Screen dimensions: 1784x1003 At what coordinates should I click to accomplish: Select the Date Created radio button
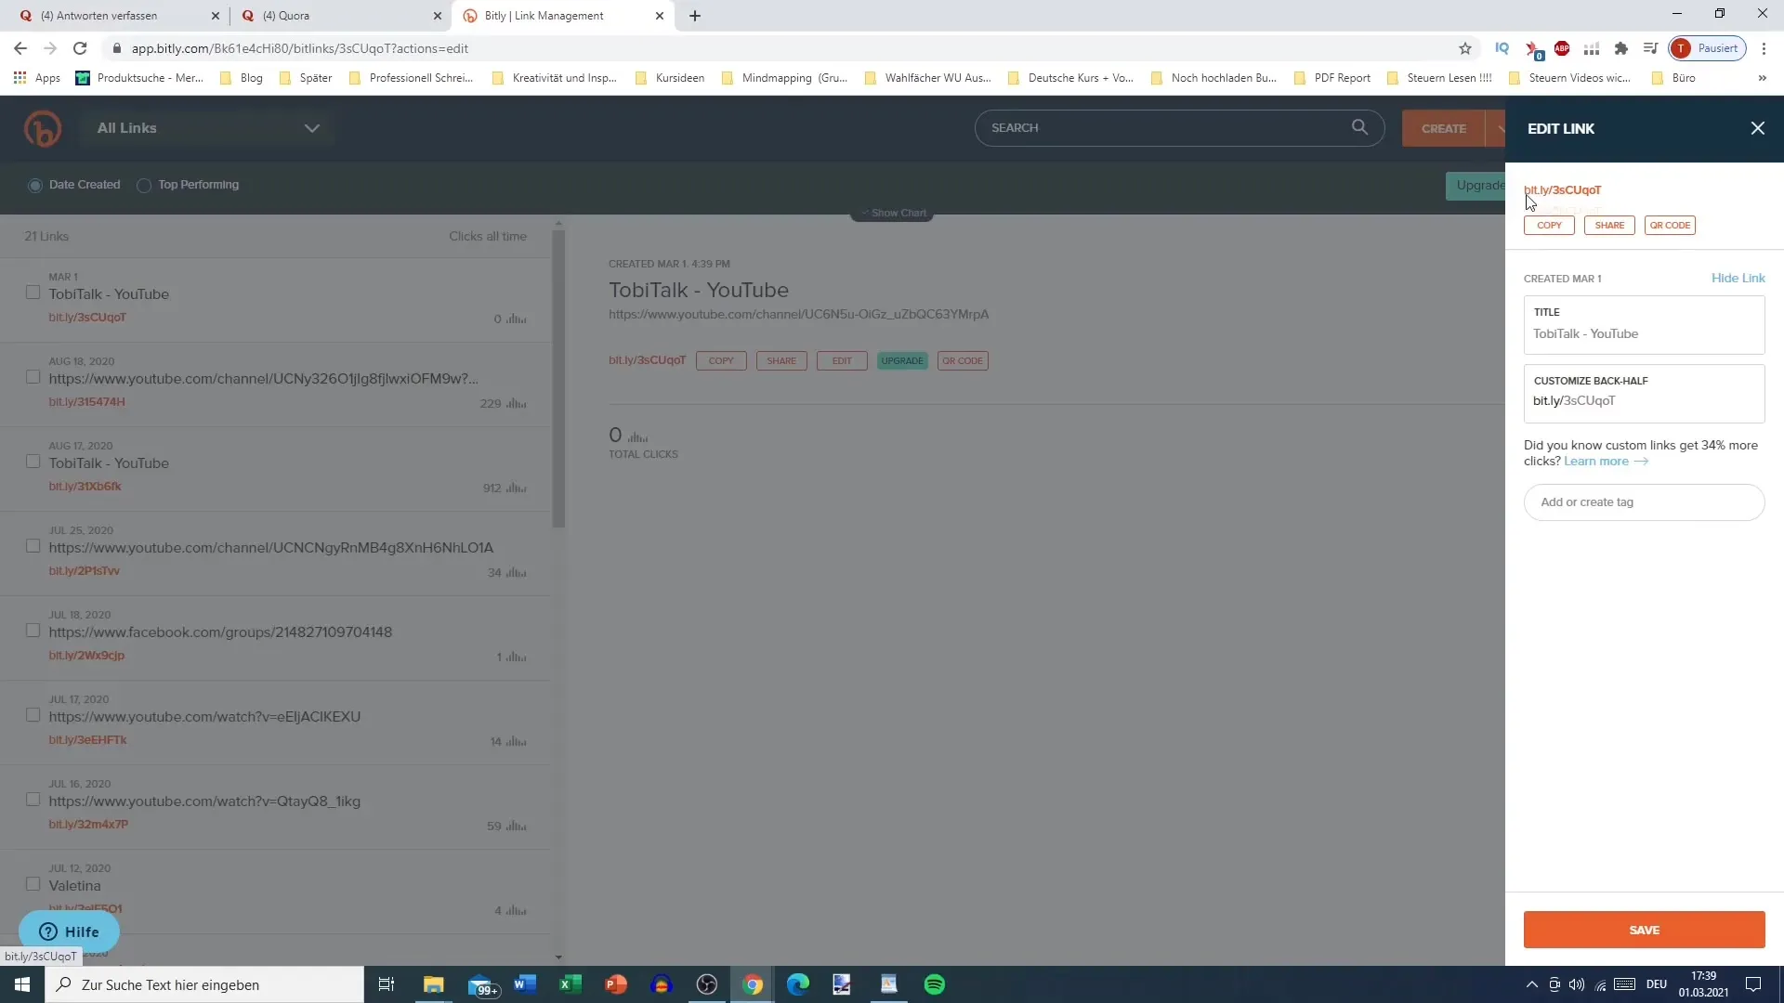point(35,185)
